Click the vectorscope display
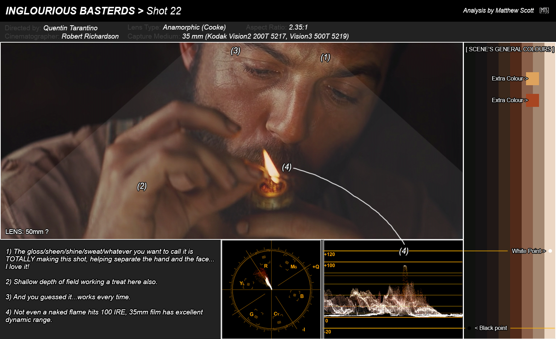This screenshot has height=339, width=556. pyautogui.click(x=271, y=290)
